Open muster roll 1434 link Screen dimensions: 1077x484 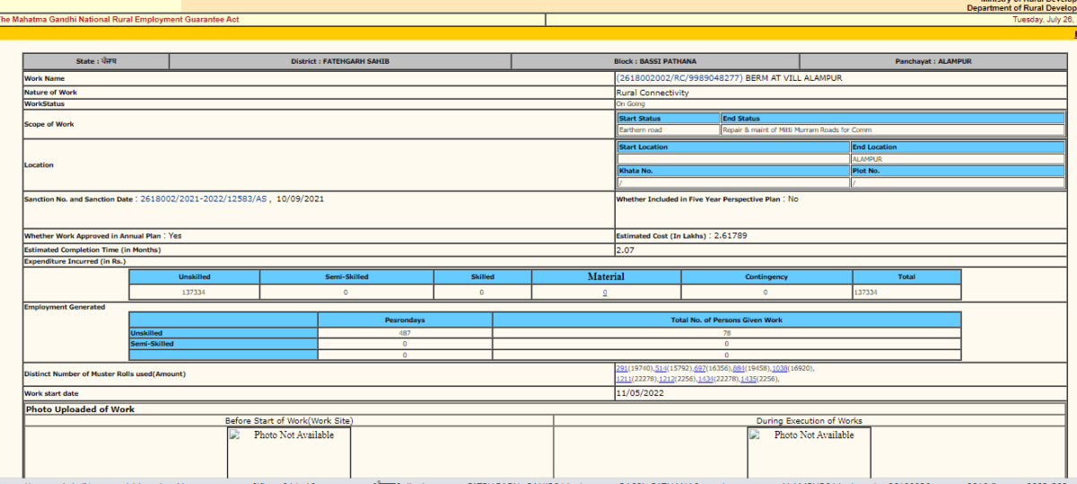705,380
